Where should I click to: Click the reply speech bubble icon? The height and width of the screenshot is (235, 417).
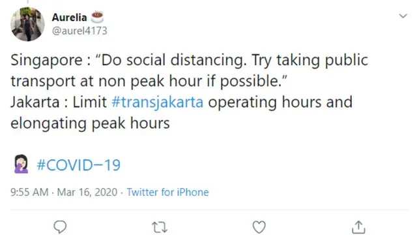pos(60,227)
